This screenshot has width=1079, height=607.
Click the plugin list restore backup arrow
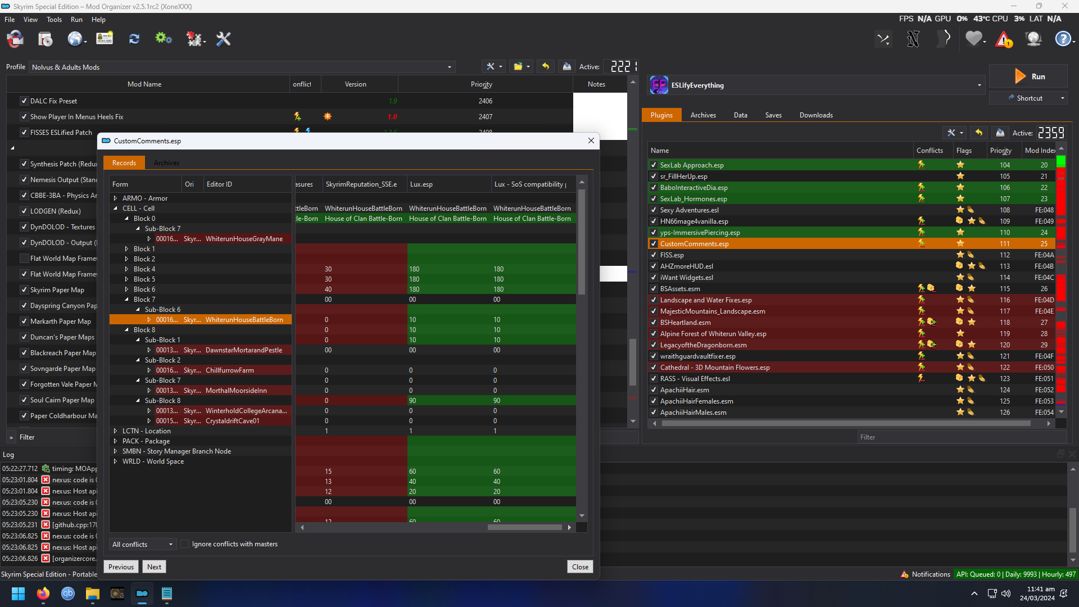tap(979, 133)
